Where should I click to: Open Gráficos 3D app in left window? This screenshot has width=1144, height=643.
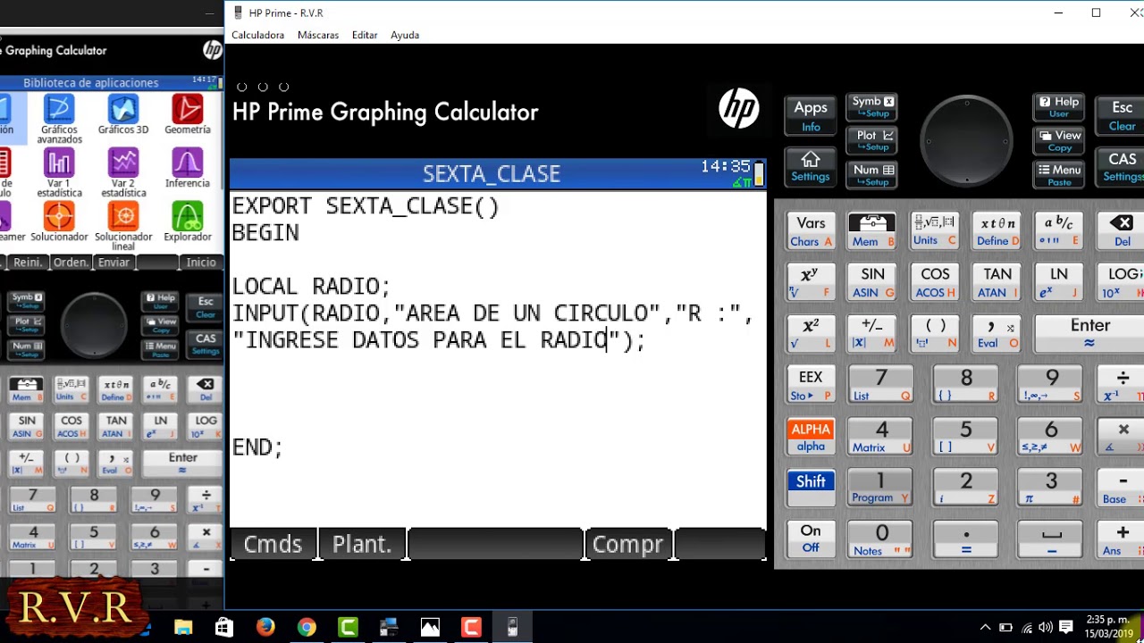(x=123, y=115)
